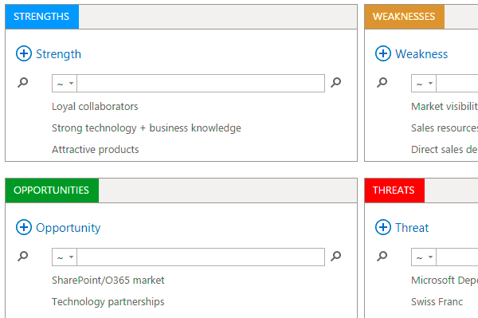Image resolution: width=478 pixels, height=318 pixels.
Task: Click left magnifier icon in Opportunities panel
Action: pos(23,256)
